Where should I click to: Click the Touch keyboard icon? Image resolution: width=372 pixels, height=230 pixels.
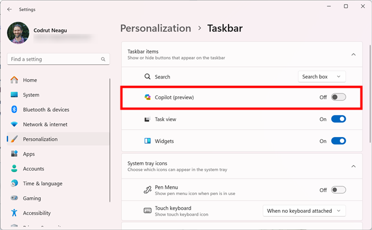(148, 210)
